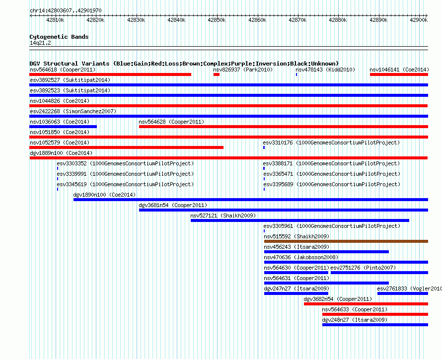
Task: Click esv2761833 Vogler variant label
Action: [409, 288]
